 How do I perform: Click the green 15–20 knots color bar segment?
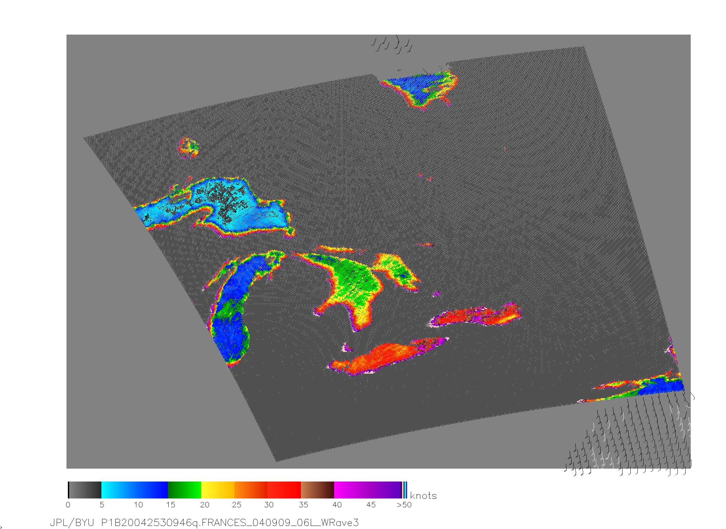click(x=185, y=490)
